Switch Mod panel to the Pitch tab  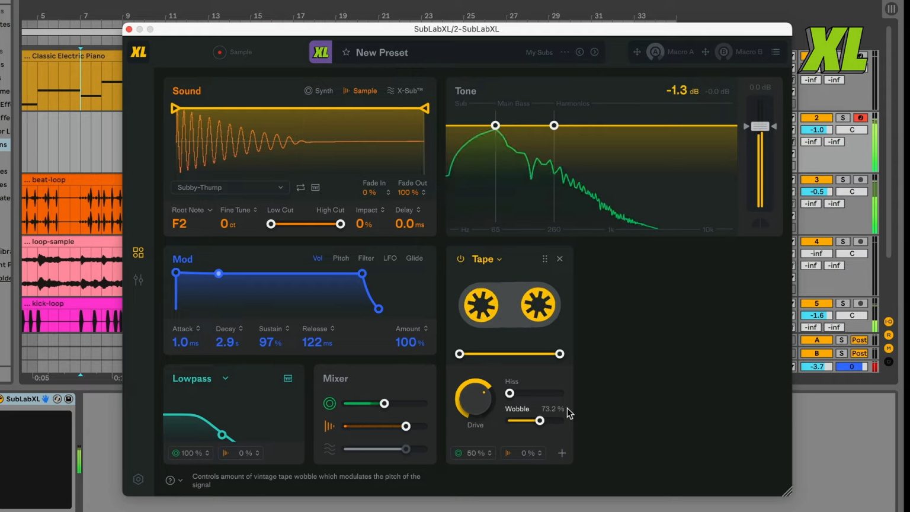pos(341,258)
